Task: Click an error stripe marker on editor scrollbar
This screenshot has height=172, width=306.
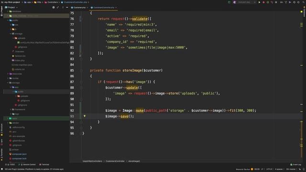Action: point(302,65)
